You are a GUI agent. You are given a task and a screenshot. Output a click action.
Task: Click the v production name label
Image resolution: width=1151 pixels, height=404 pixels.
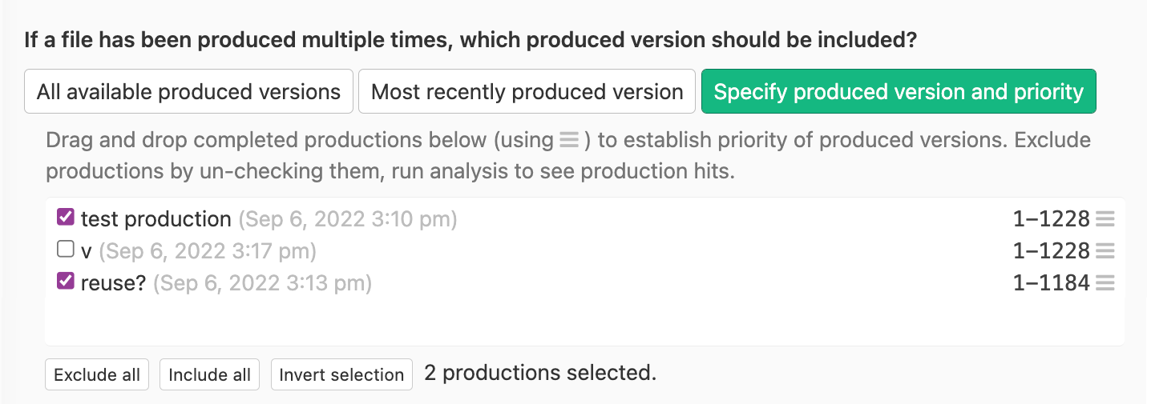[87, 252]
